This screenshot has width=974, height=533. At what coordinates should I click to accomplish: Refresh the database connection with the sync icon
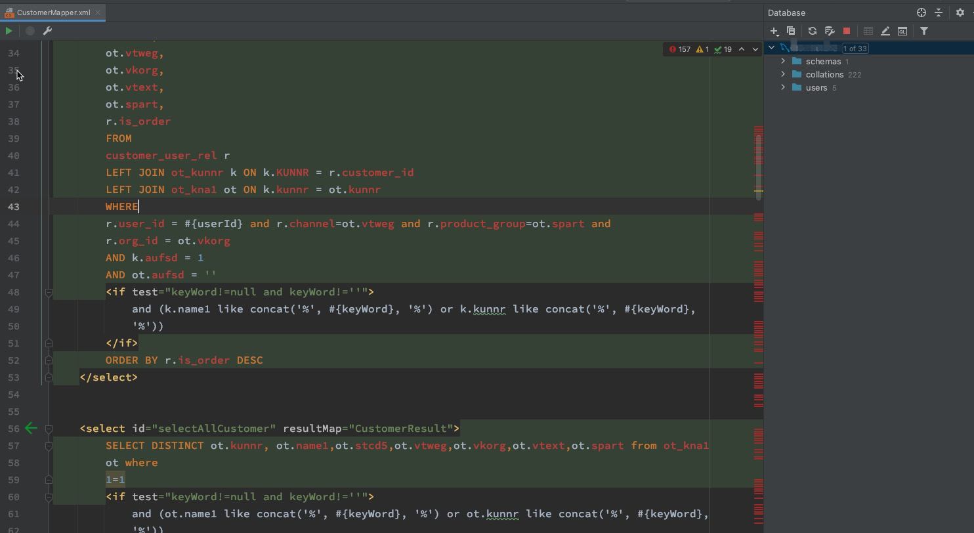click(x=813, y=30)
